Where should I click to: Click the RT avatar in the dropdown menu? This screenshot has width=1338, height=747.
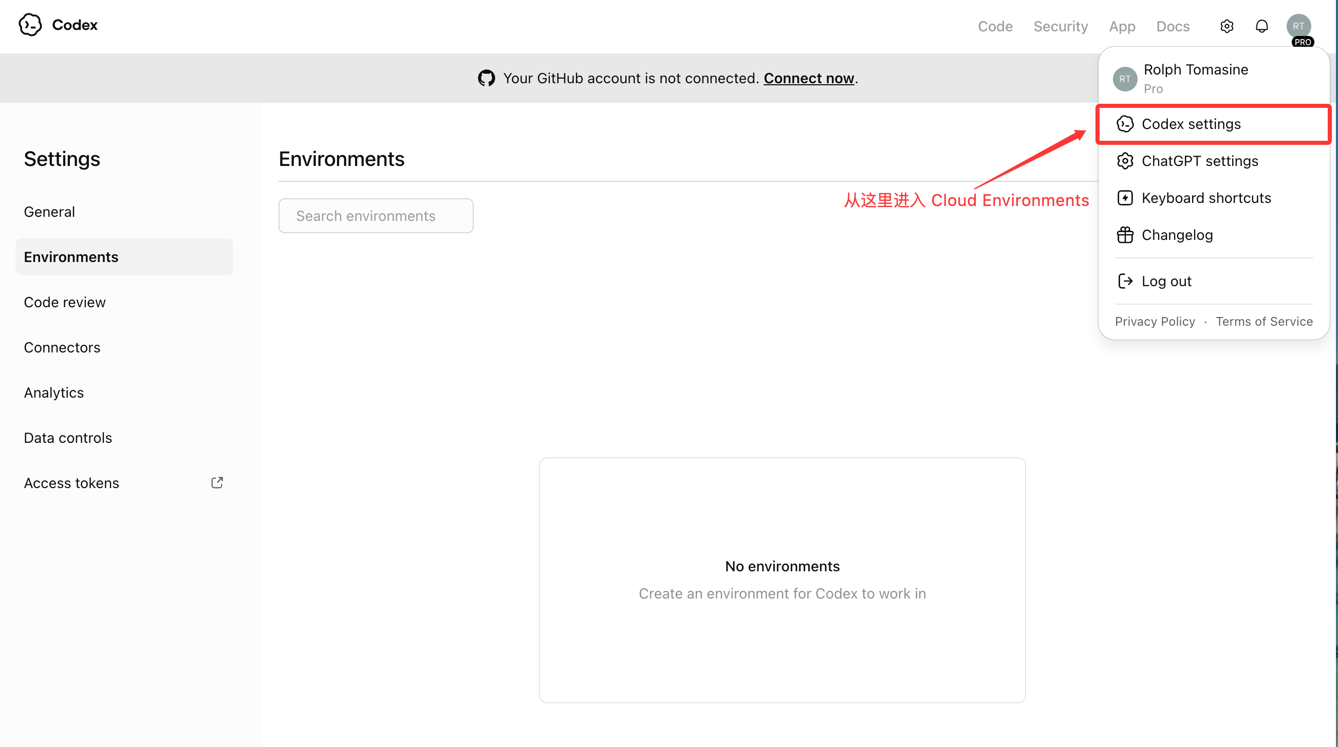pyautogui.click(x=1125, y=79)
